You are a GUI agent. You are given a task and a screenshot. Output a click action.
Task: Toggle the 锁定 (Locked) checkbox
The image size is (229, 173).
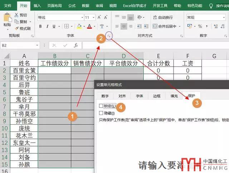[101, 106]
